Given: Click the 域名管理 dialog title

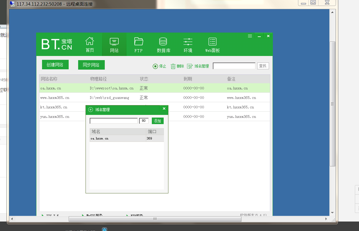Looking at the screenshot, I should tap(102, 110).
